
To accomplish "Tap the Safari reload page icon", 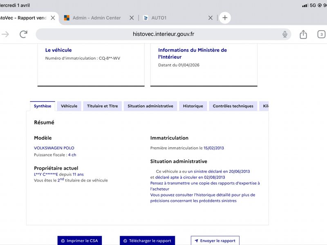I will (24, 34).
